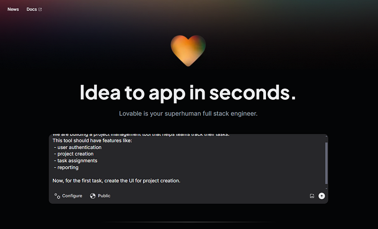
Task: Click the scrollbar up arrow in prompt box
Action: point(326,136)
